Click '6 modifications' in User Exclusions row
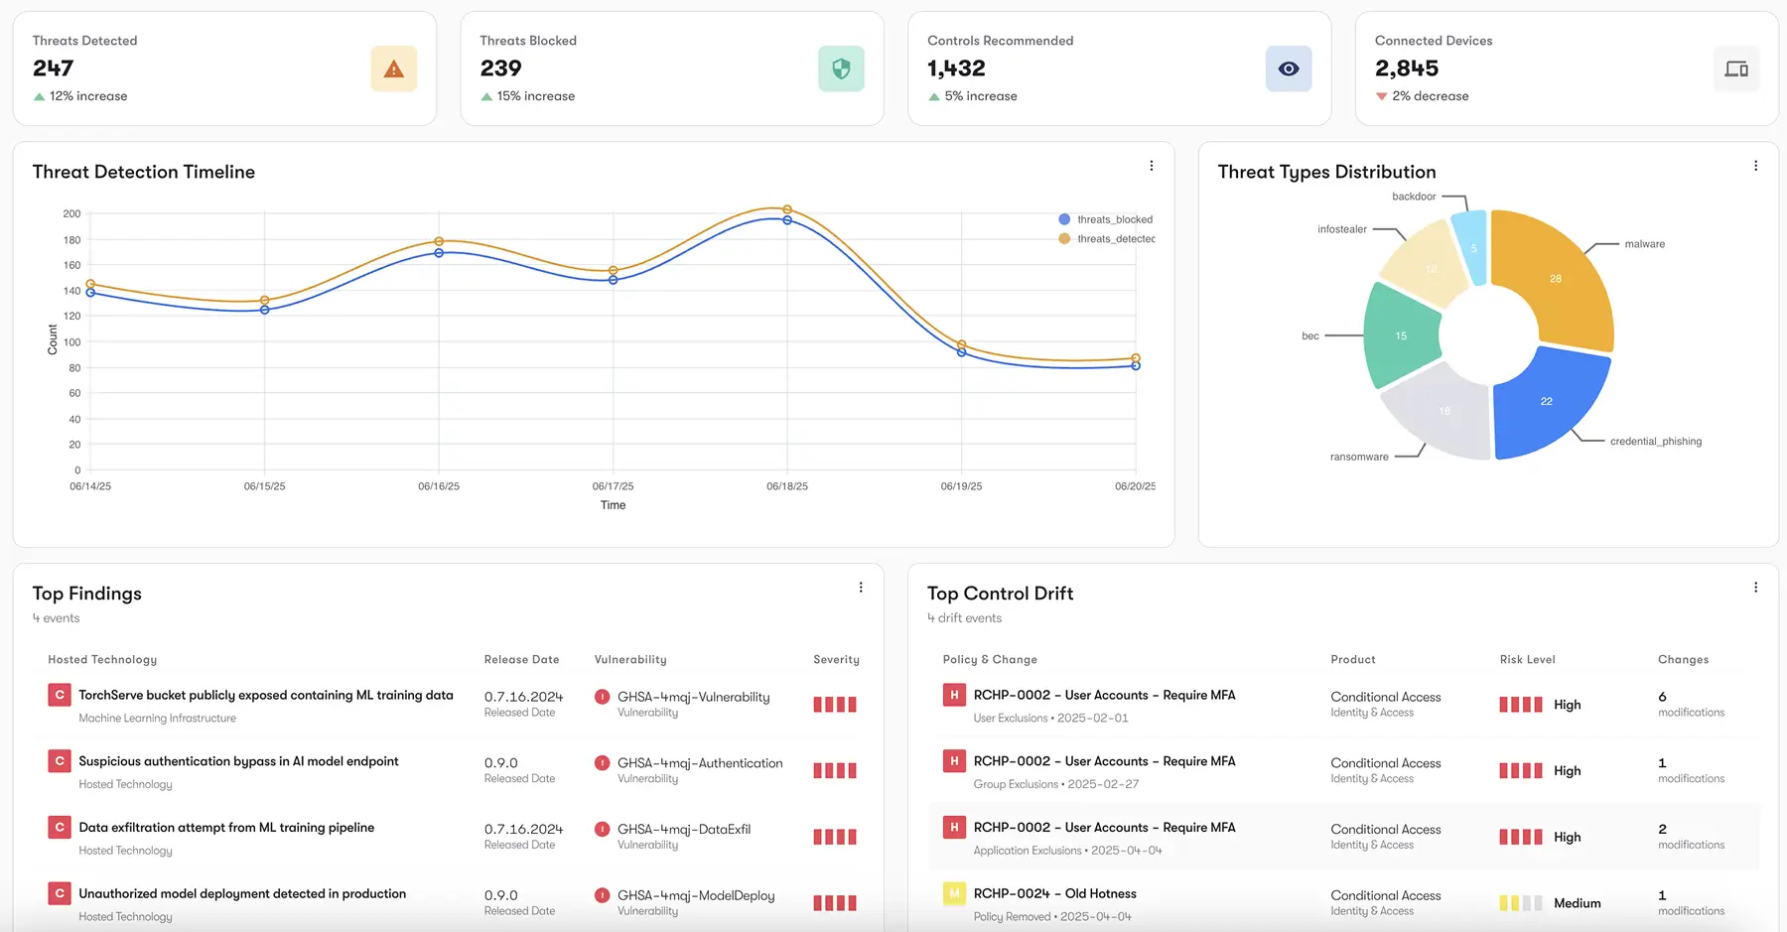Viewport: 1787px width, 932px height. [1691, 704]
